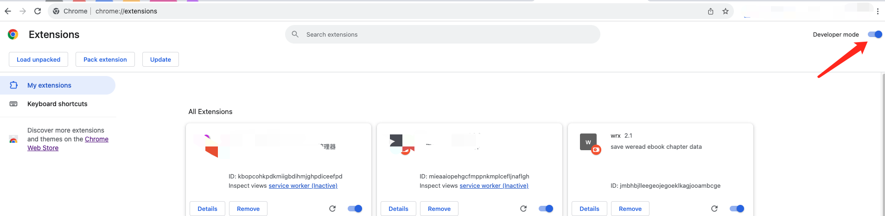The width and height of the screenshot is (885, 216).
Task: Open the My extensions section
Action: (x=57, y=85)
